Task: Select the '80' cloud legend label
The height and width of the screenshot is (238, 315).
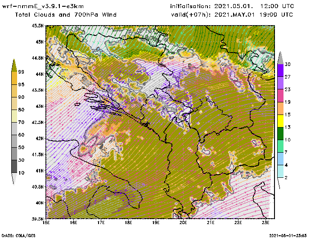Action: [x=21, y=110]
